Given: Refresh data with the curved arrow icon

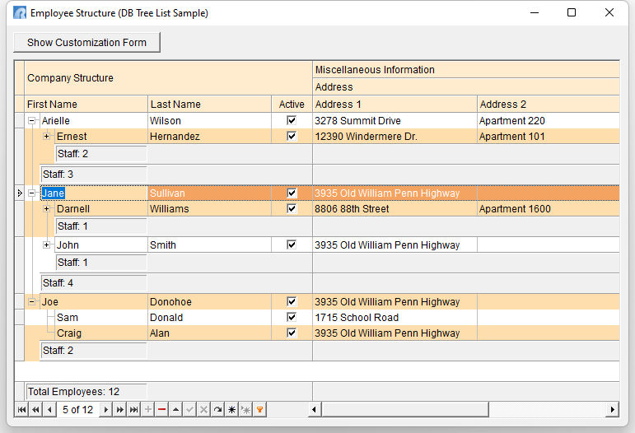Looking at the screenshot, I should click(217, 409).
